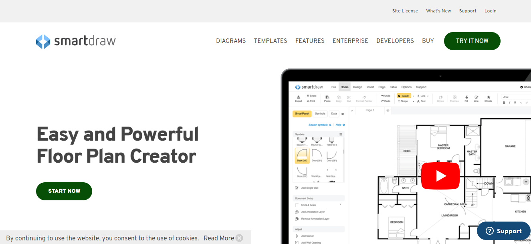This screenshot has width=531, height=244.
Task: Click the Undo arrow
Action: pos(386,96)
